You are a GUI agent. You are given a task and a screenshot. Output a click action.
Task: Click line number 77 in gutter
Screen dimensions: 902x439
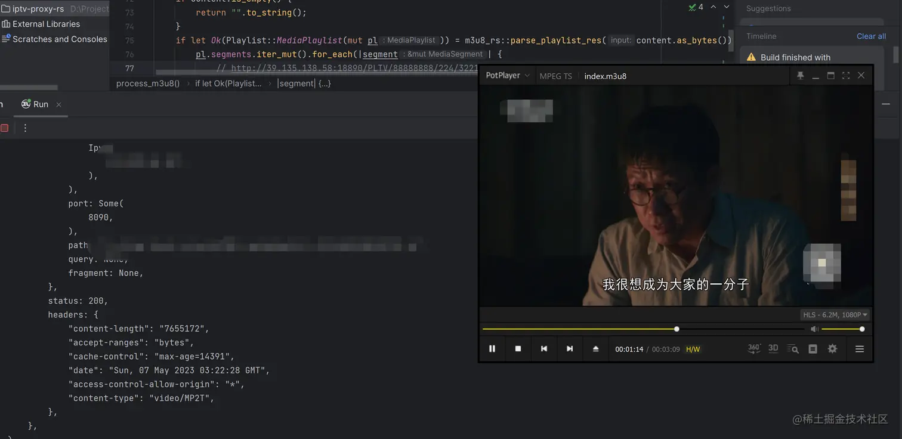coord(129,69)
